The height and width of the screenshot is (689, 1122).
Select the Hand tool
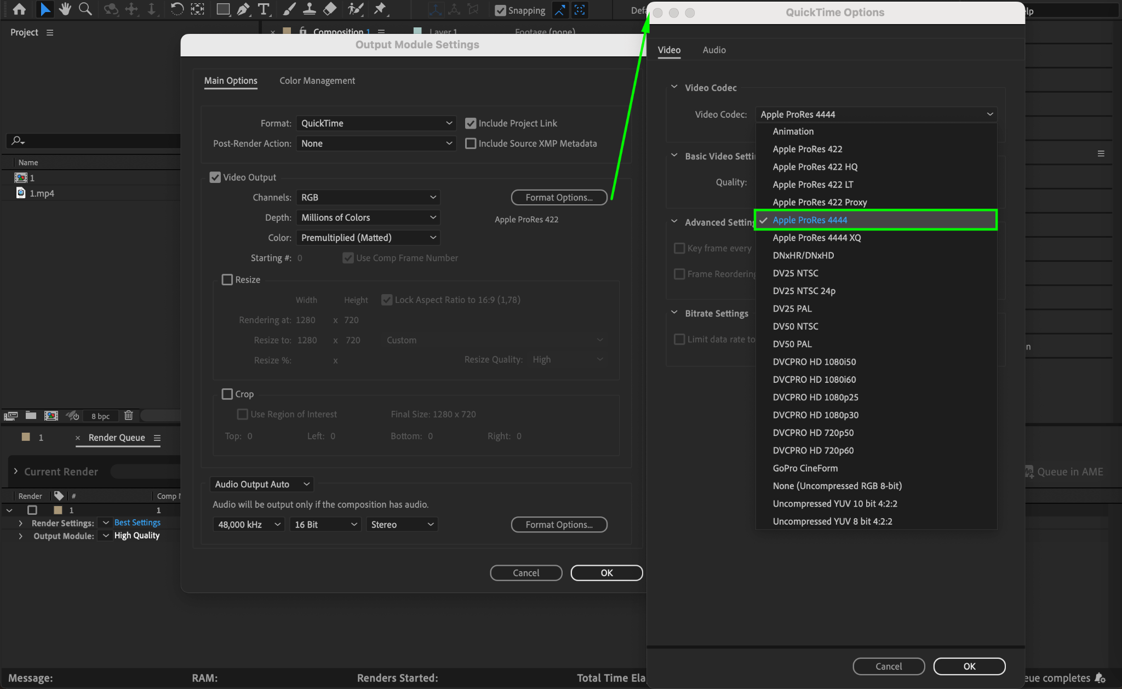pyautogui.click(x=65, y=9)
